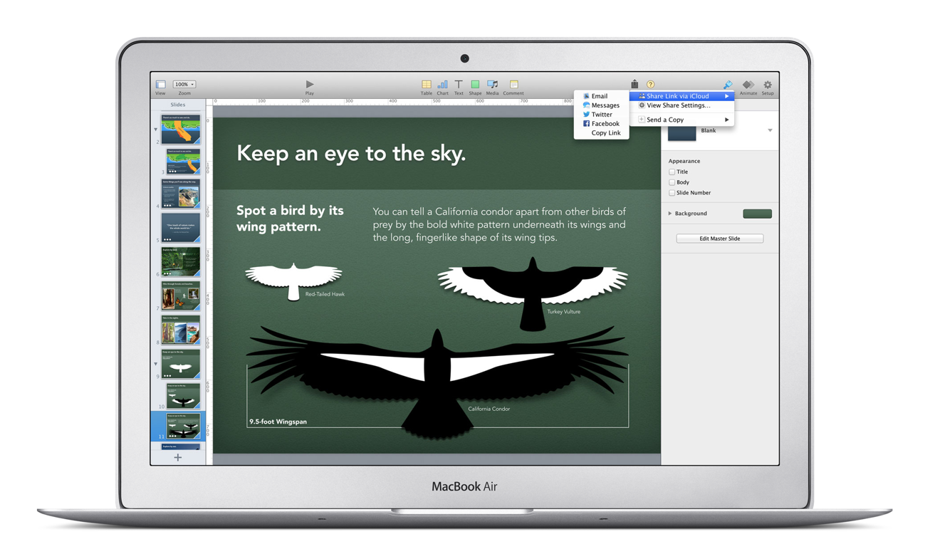The width and height of the screenshot is (940, 549).
Task: Select slide 5 thumbnail in navigator
Action: click(181, 227)
